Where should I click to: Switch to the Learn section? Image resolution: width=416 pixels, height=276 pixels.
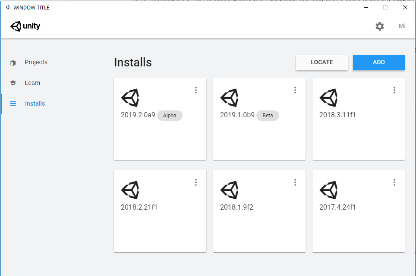pyautogui.click(x=33, y=83)
